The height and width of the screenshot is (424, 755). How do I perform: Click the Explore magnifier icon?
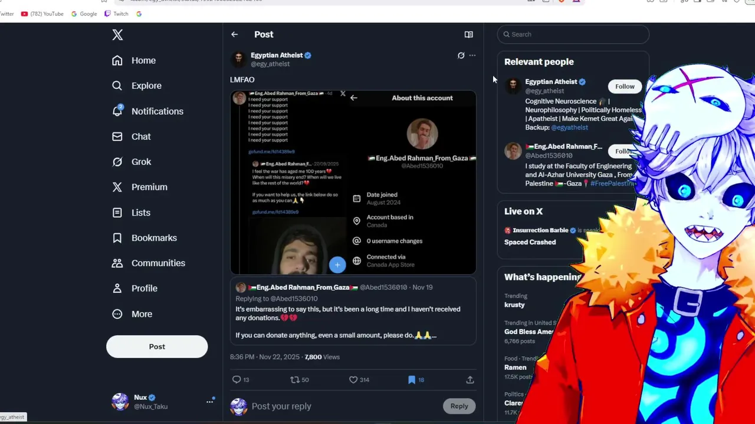point(117,86)
